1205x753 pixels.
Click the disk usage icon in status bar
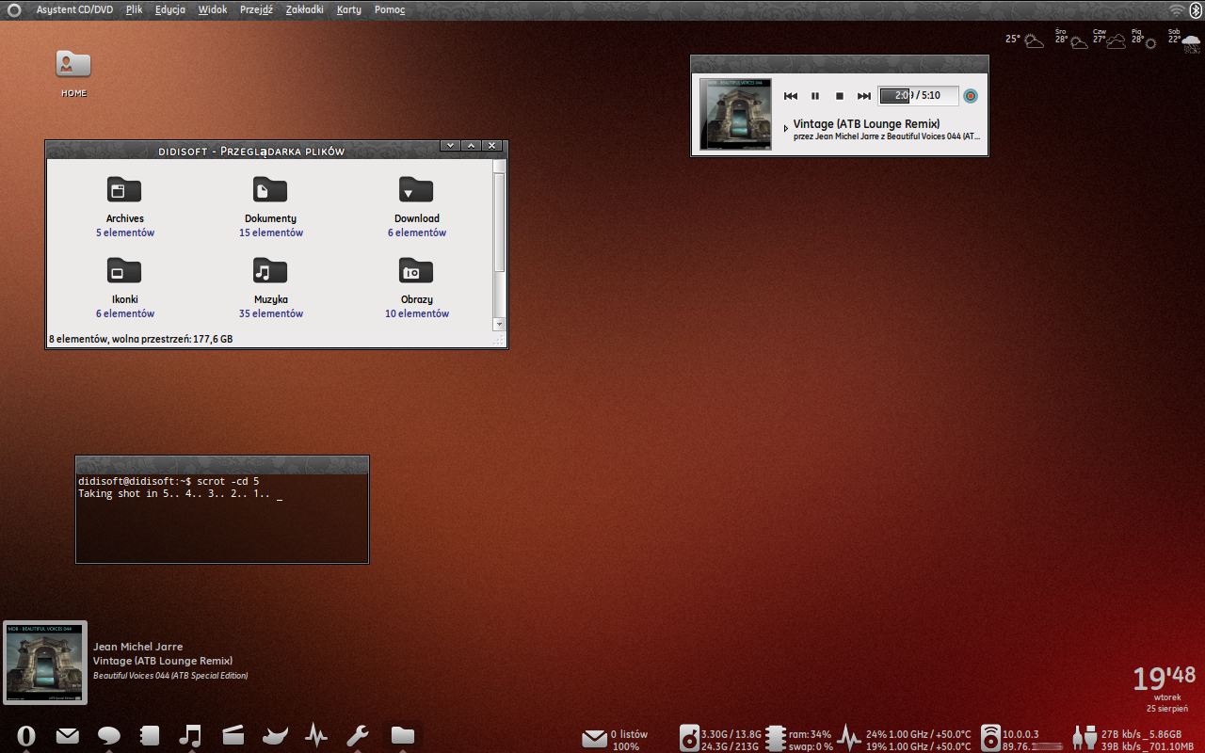pyautogui.click(x=689, y=739)
